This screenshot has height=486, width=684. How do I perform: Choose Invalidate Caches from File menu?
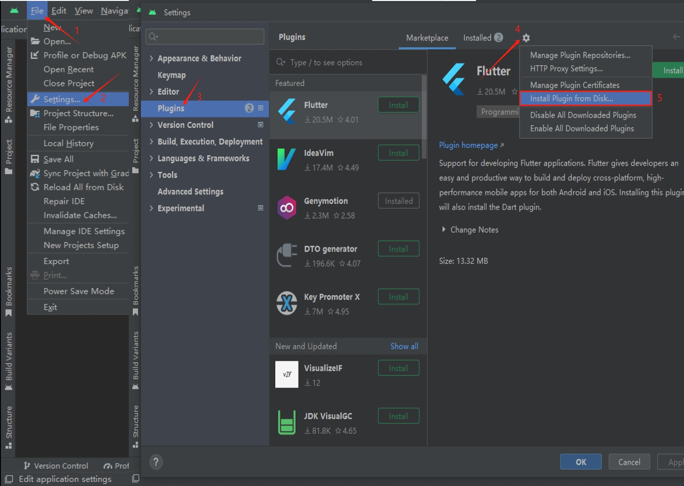[x=80, y=216]
